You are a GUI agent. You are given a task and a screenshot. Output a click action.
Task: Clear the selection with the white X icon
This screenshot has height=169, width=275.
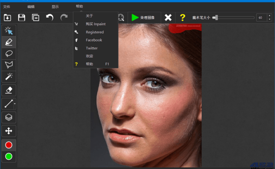tap(168, 18)
